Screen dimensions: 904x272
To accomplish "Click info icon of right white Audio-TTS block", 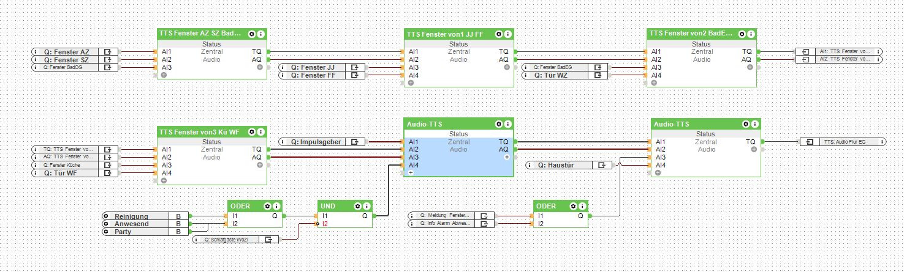I will [754, 124].
